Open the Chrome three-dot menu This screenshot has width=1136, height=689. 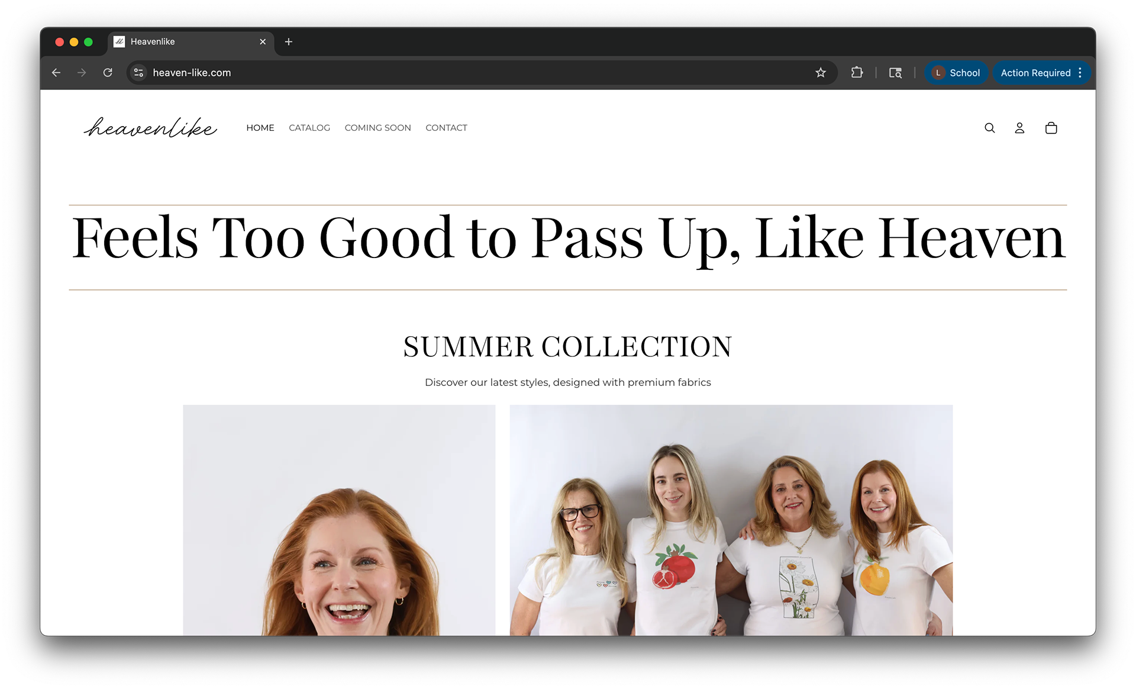(1080, 73)
